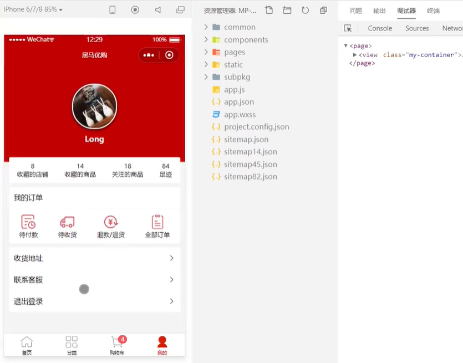Viewport: 463px width, 363px height.
Task: Click the closing </page> tag
Action: [362, 63]
